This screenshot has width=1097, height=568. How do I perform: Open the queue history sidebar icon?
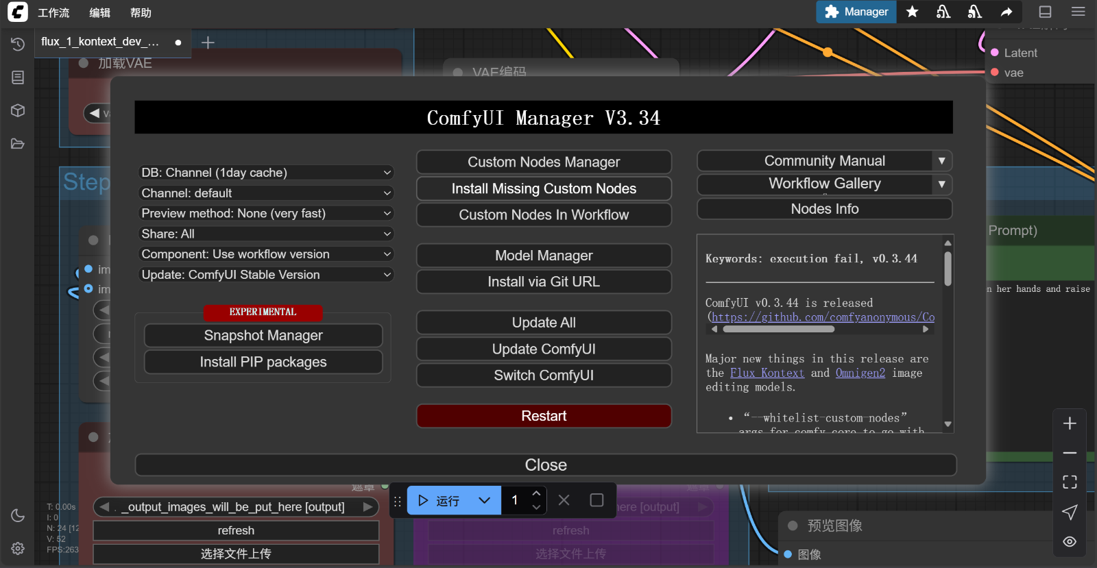[18, 44]
